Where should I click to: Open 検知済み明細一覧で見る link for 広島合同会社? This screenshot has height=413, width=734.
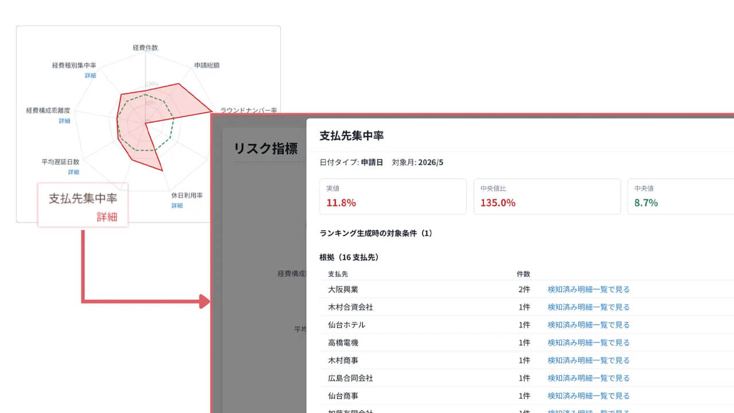tap(588, 379)
